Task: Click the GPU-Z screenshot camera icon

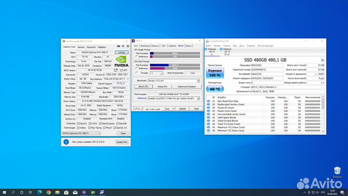Action: (118, 46)
